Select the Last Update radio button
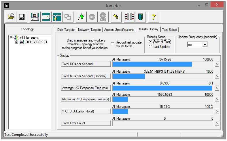 coord(150,46)
